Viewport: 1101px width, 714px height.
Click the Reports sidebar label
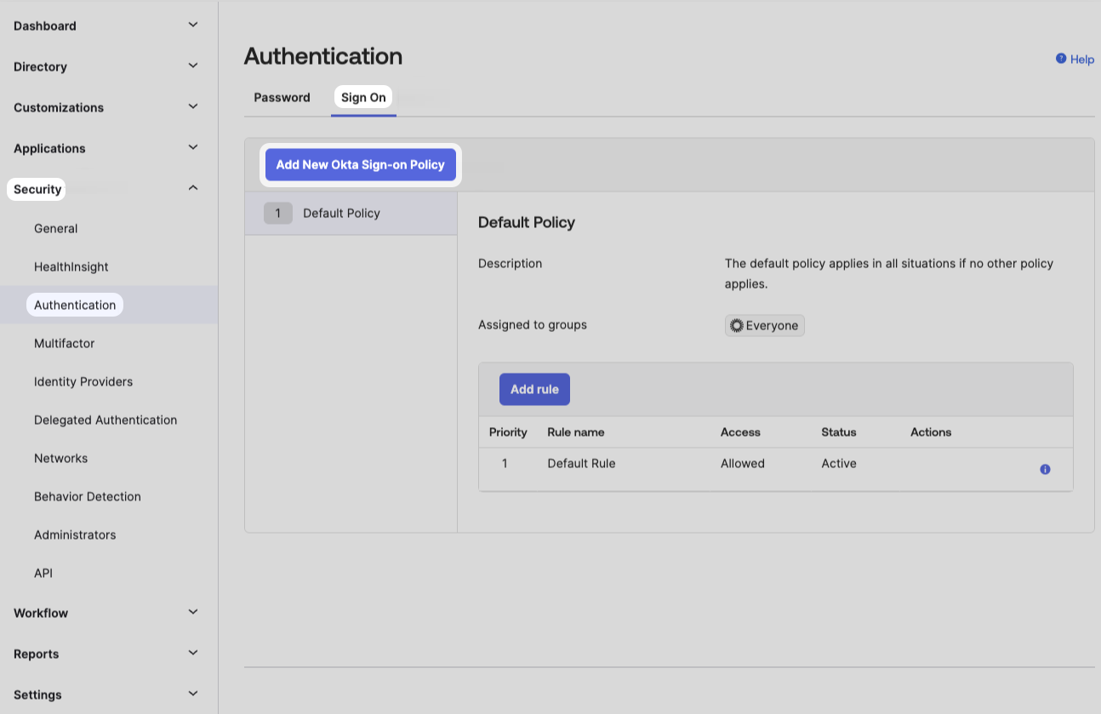tap(37, 654)
